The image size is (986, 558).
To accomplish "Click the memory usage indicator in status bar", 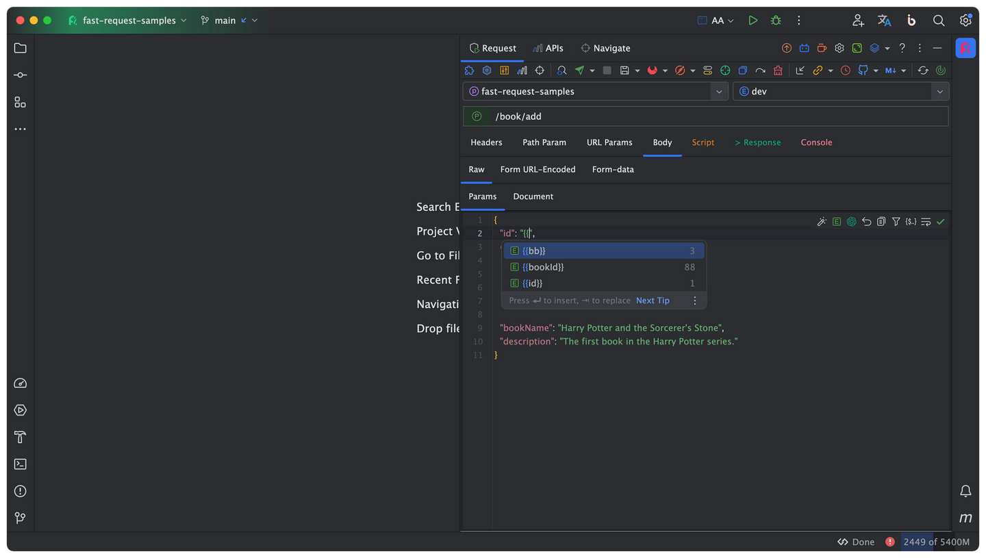I will point(936,542).
